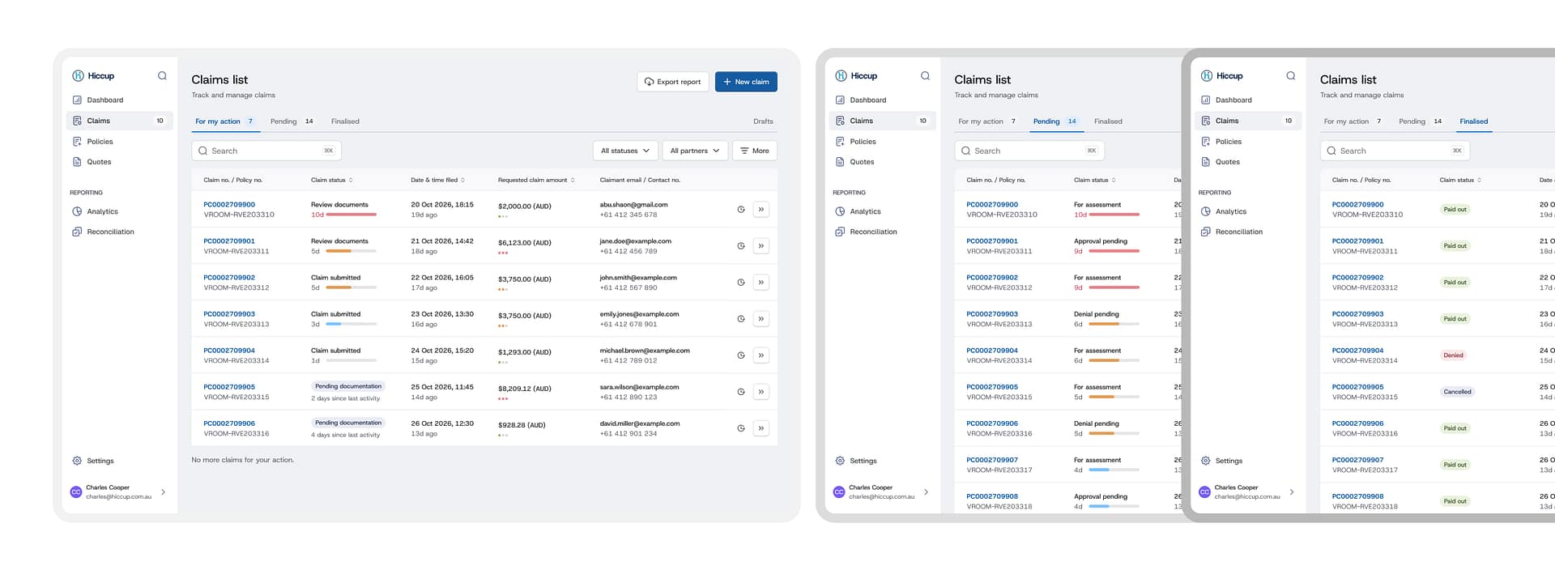The width and height of the screenshot is (1555, 587).
Task: Expand Charles Cooper profile chevron in leftmost sidebar
Action: (x=163, y=492)
